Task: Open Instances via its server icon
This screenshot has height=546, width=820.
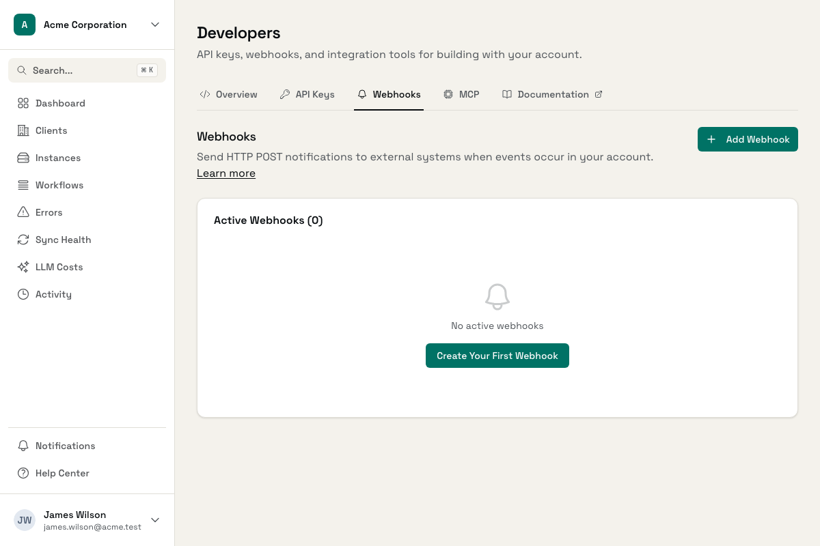Action: click(x=23, y=158)
